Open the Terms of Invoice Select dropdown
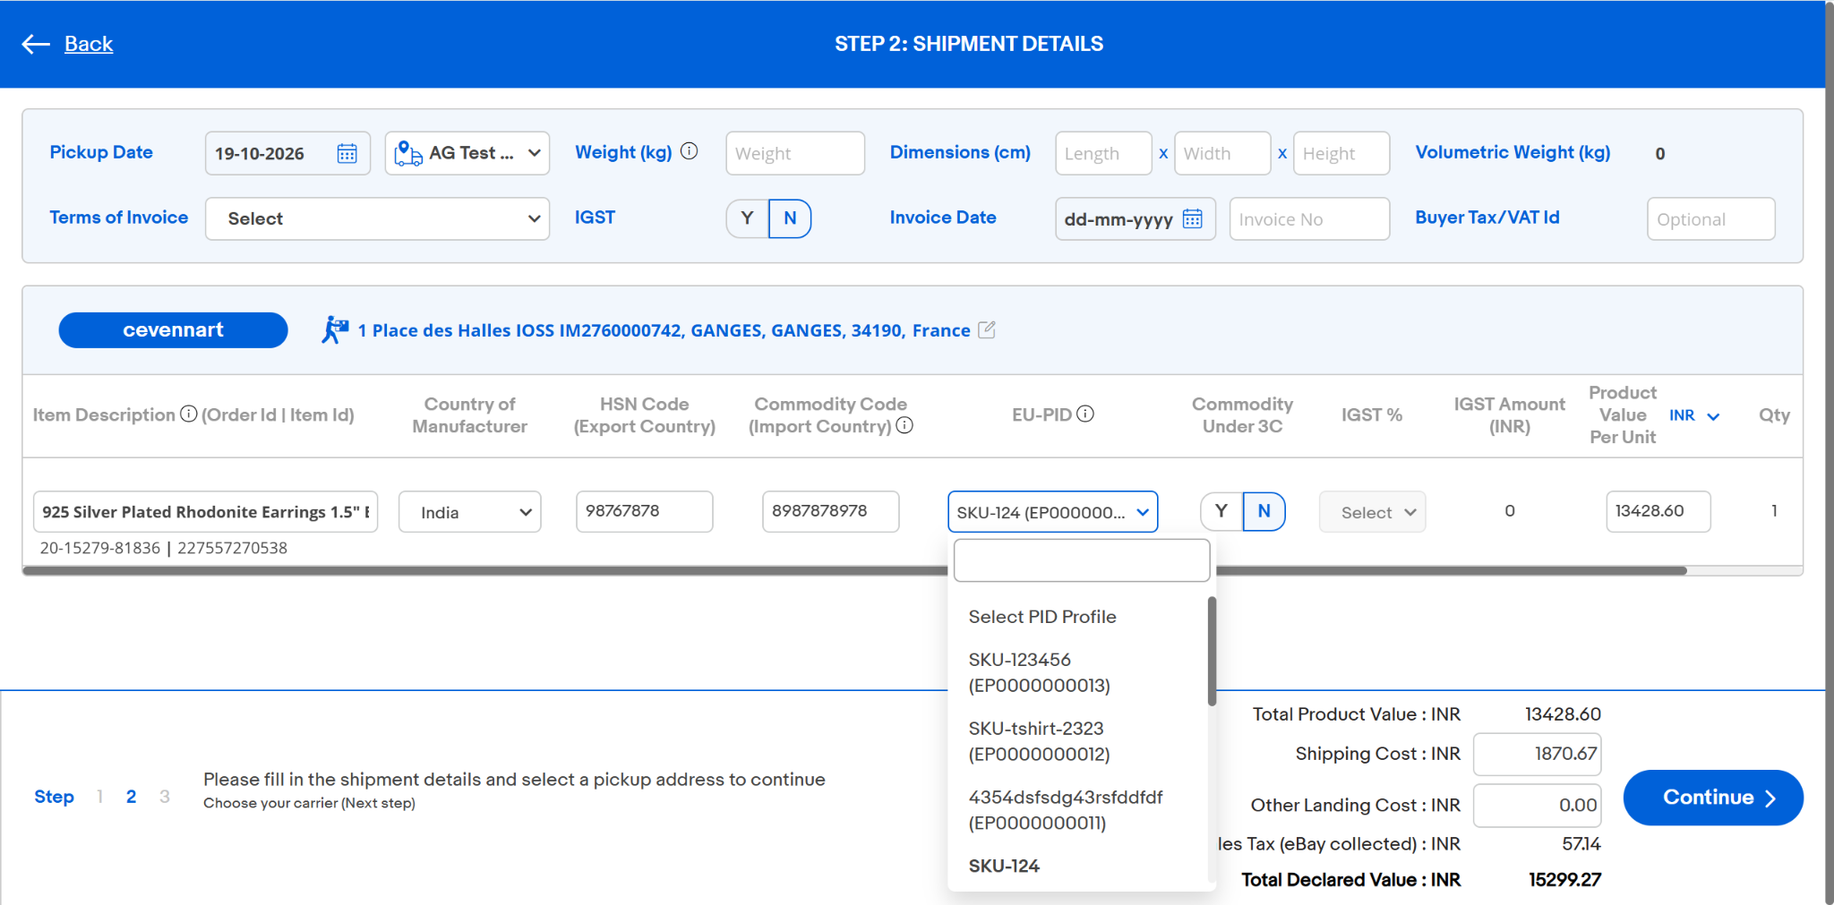 point(377,218)
